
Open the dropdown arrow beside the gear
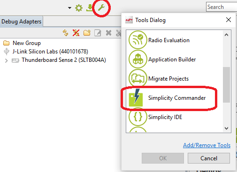(x=70, y=8)
